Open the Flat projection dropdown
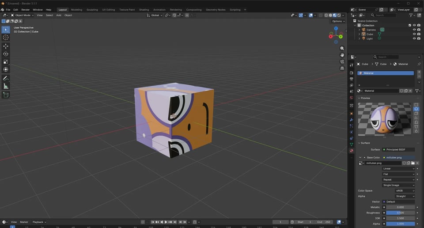The image size is (424, 228). click(x=398, y=174)
